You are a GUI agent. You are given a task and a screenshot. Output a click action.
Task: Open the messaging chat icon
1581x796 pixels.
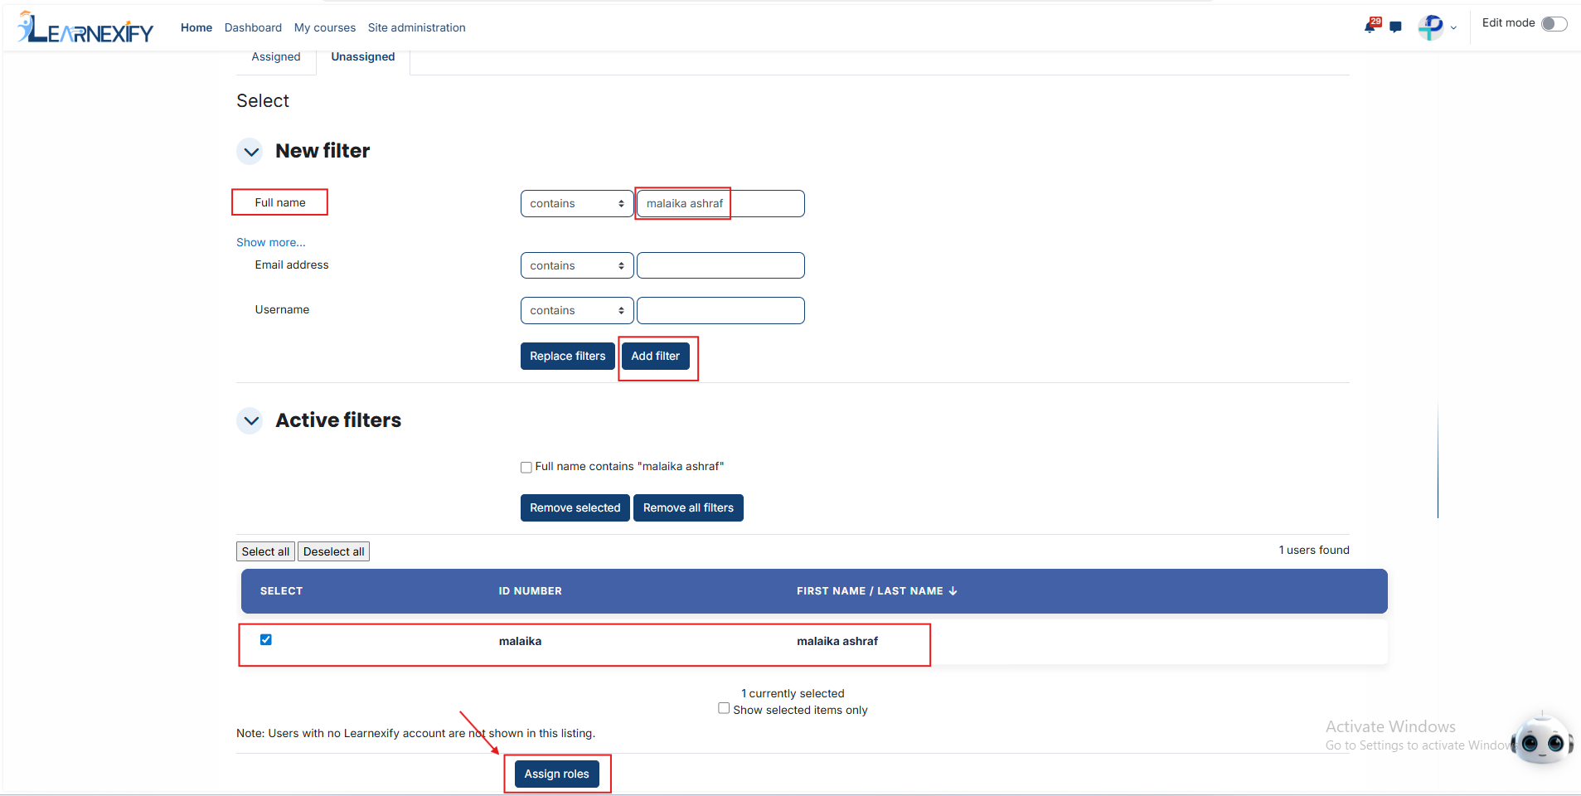[x=1396, y=27]
